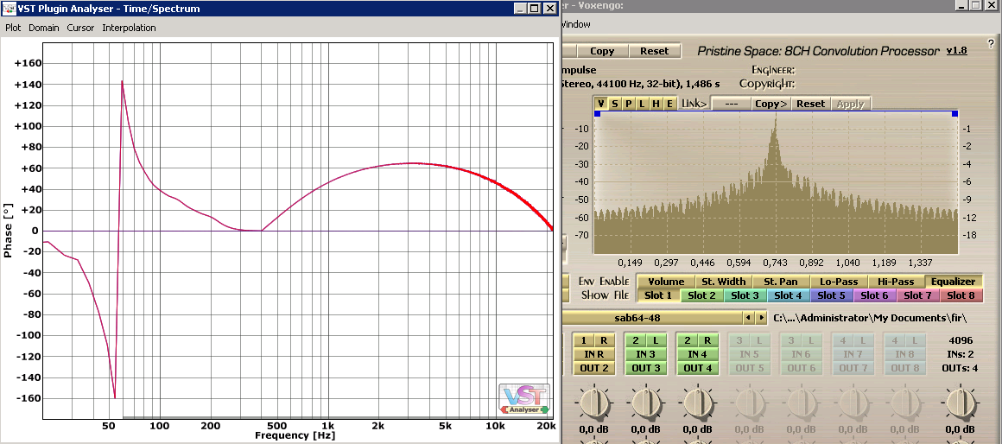Switch to the Hi-Pass envelope tab
The width and height of the screenshot is (1002, 444).
pyautogui.click(x=896, y=282)
